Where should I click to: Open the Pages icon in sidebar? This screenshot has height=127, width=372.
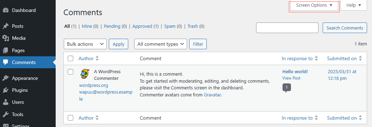click(x=6, y=50)
